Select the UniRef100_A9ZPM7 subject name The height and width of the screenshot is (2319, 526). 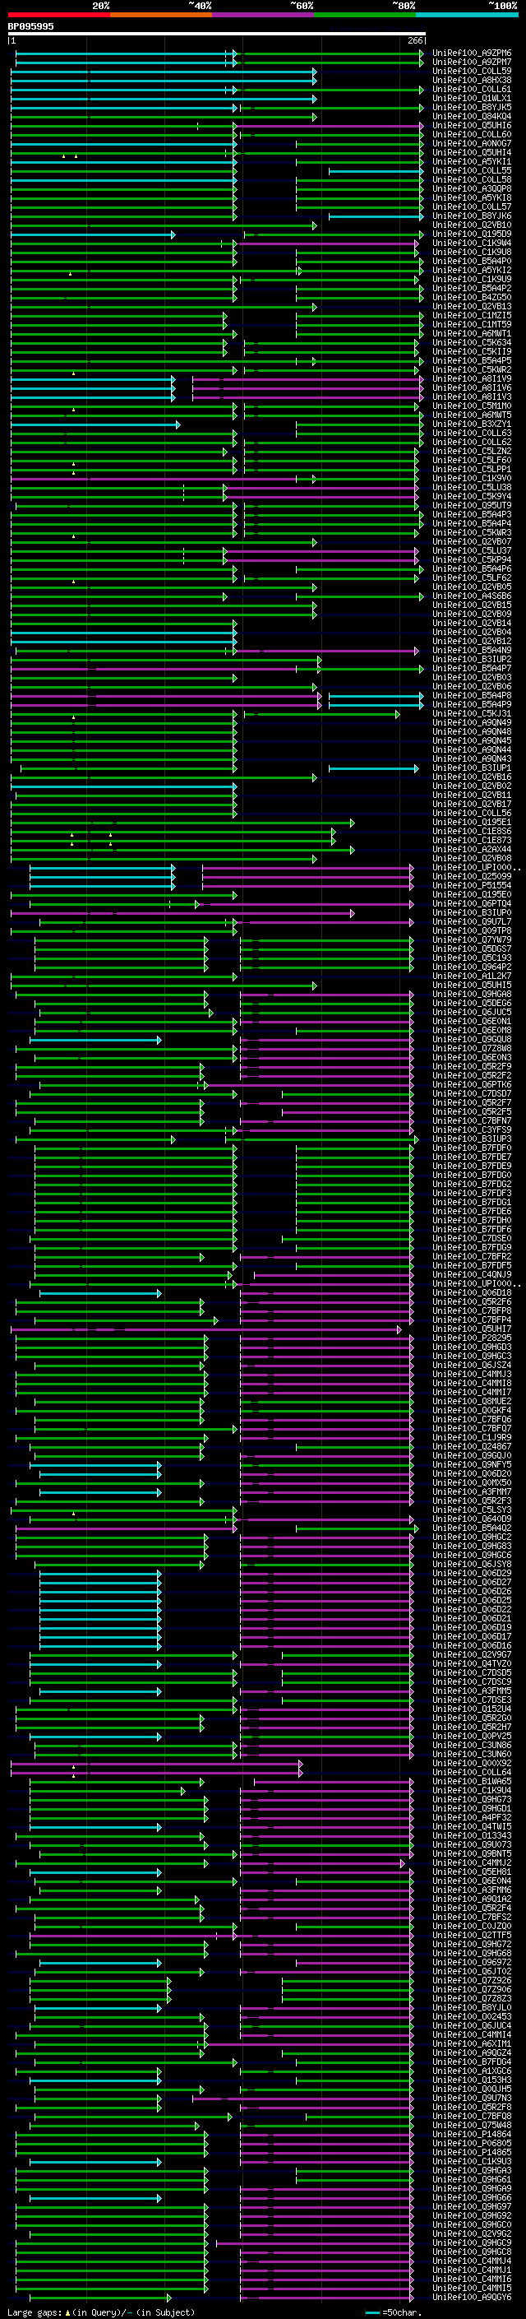[x=472, y=63]
